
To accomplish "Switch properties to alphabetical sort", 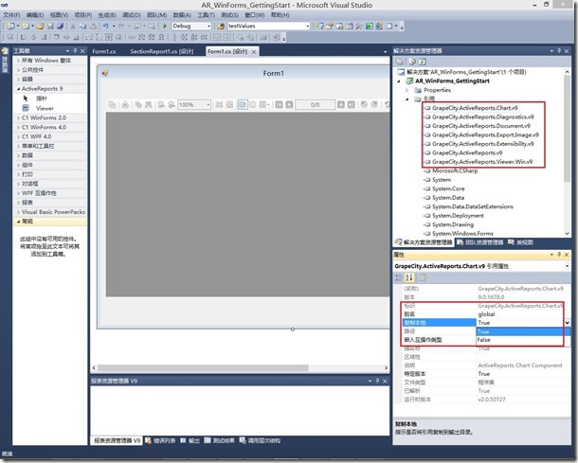I will point(409,277).
